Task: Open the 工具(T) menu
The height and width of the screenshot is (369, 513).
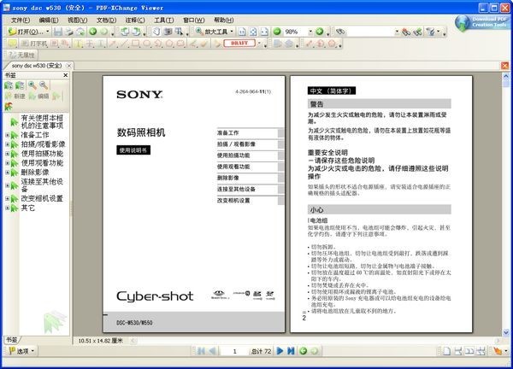Action: click(x=164, y=20)
